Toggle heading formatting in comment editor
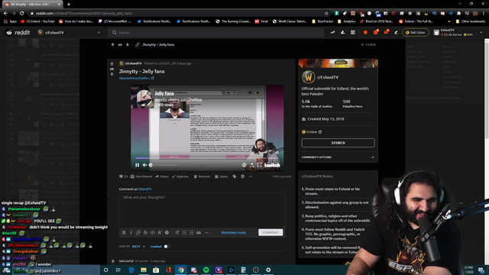This screenshot has height=275, width=489. pyautogui.click(x=177, y=232)
